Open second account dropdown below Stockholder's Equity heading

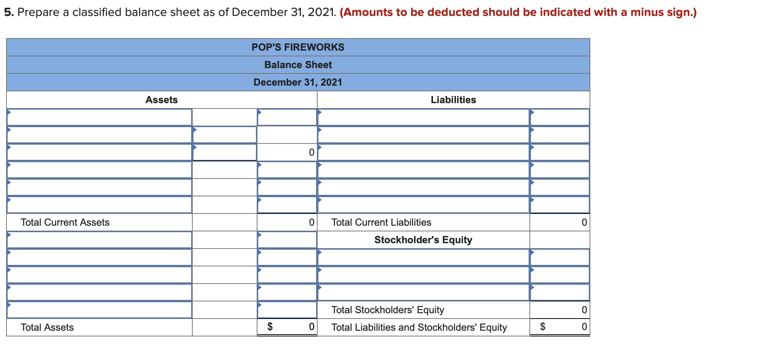pos(424,275)
